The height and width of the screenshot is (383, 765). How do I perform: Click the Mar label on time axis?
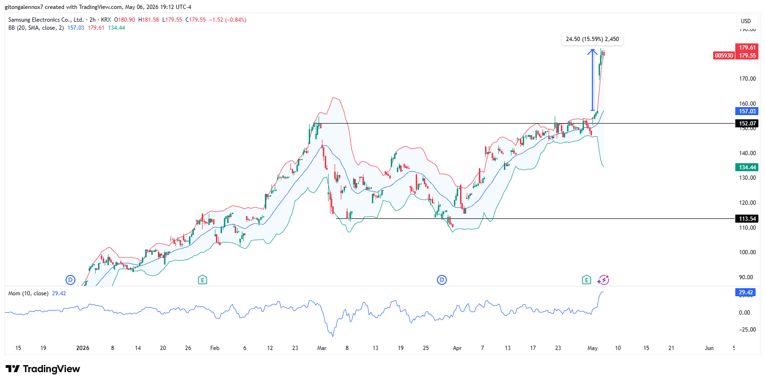(322, 348)
